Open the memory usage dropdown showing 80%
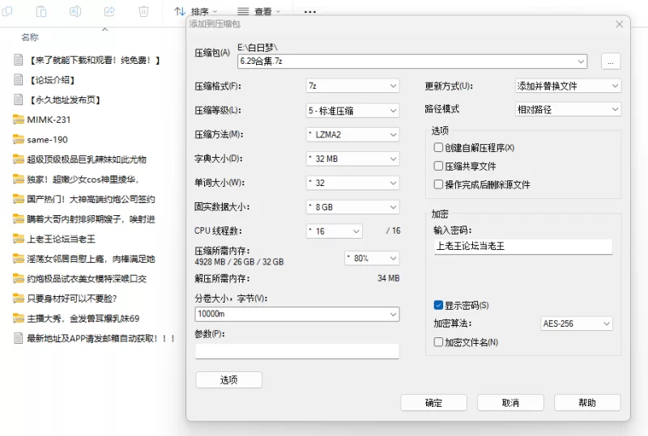This screenshot has width=648, height=436. pyautogui.click(x=372, y=259)
